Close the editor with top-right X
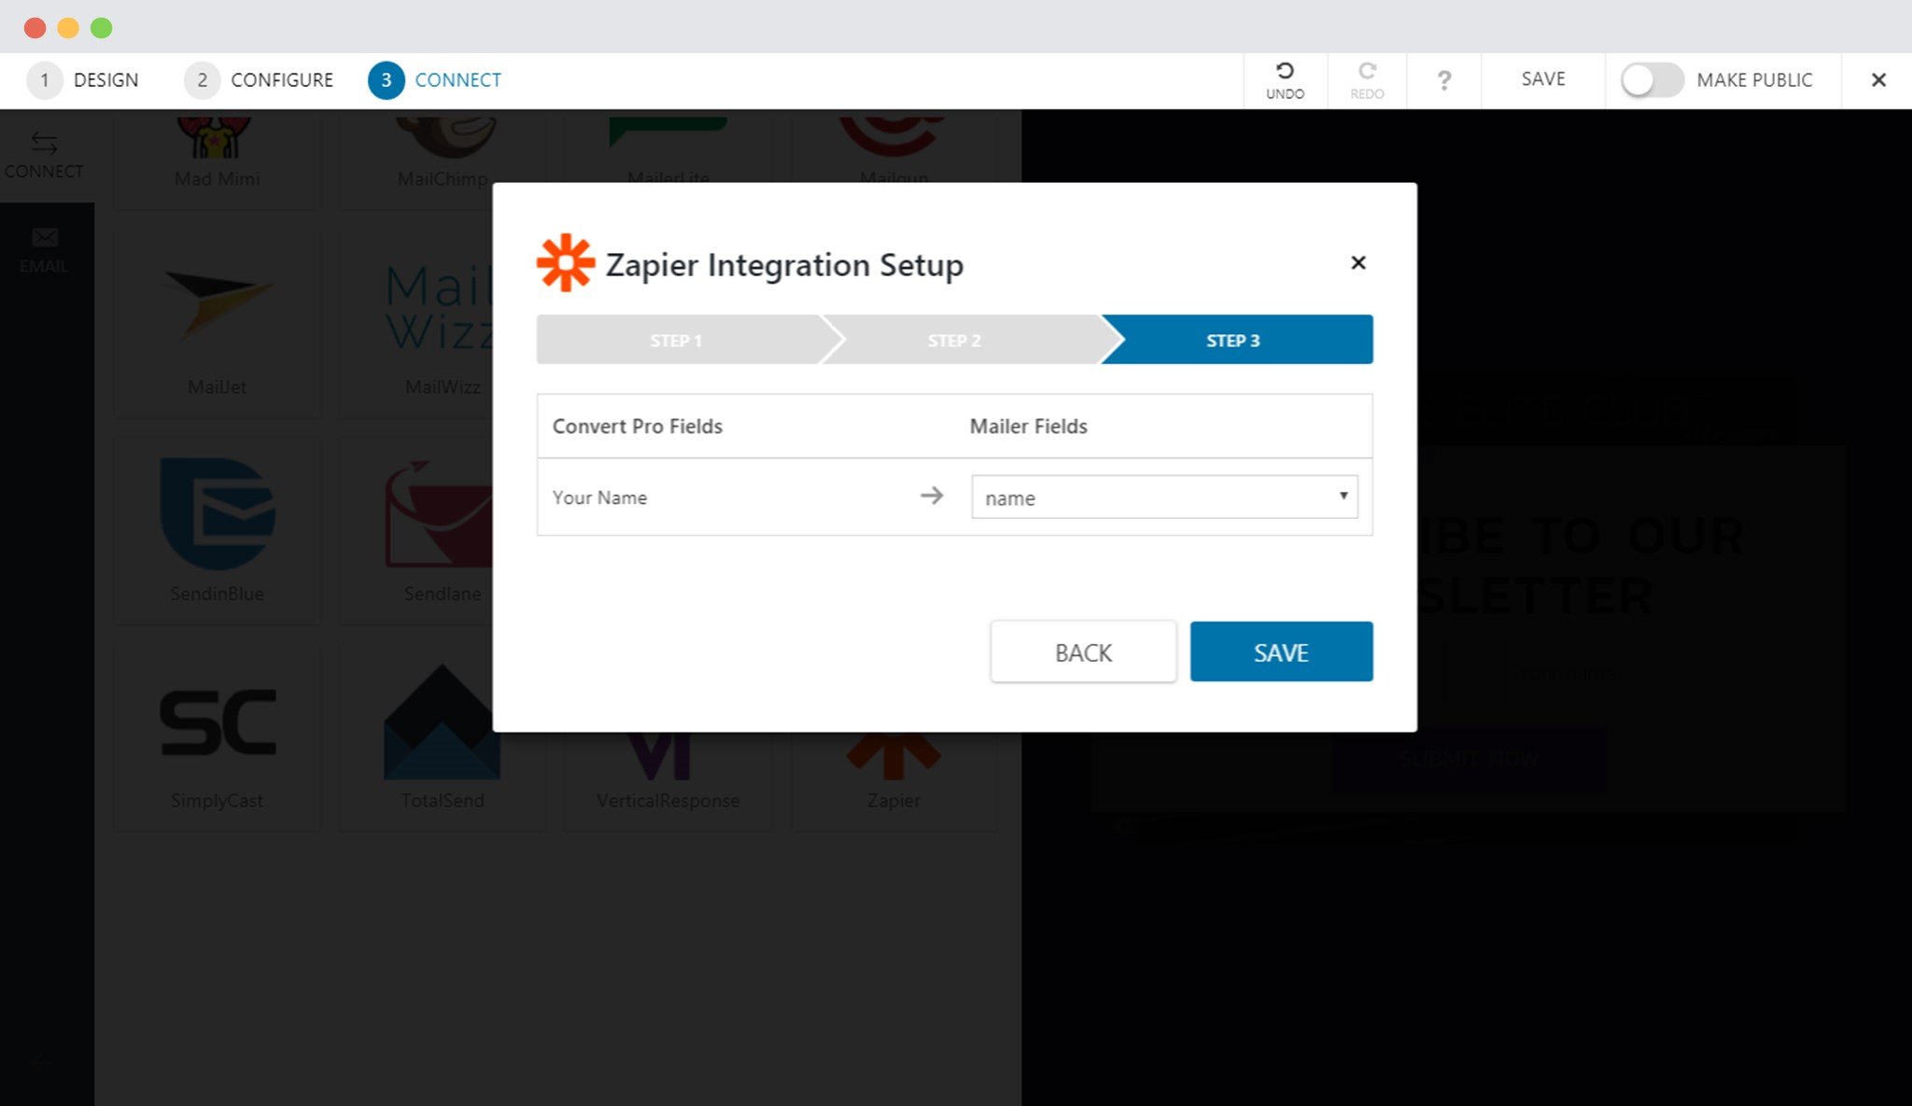The width and height of the screenshot is (1912, 1106). [x=1878, y=80]
